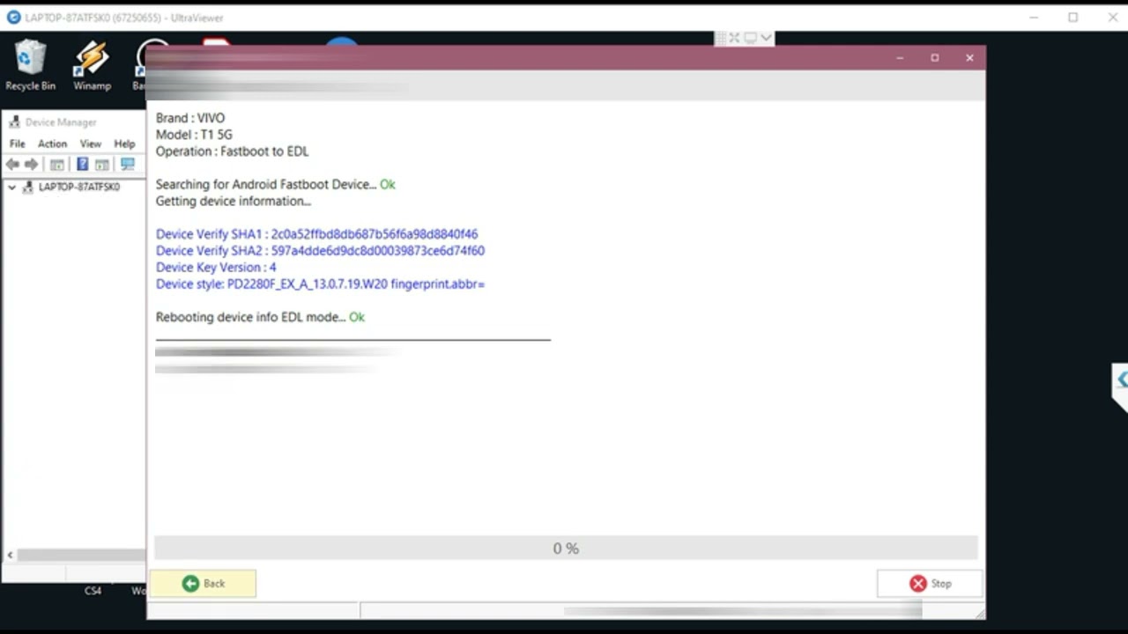The image size is (1128, 634).
Task: Close the flashing tool window
Action: tap(969, 58)
